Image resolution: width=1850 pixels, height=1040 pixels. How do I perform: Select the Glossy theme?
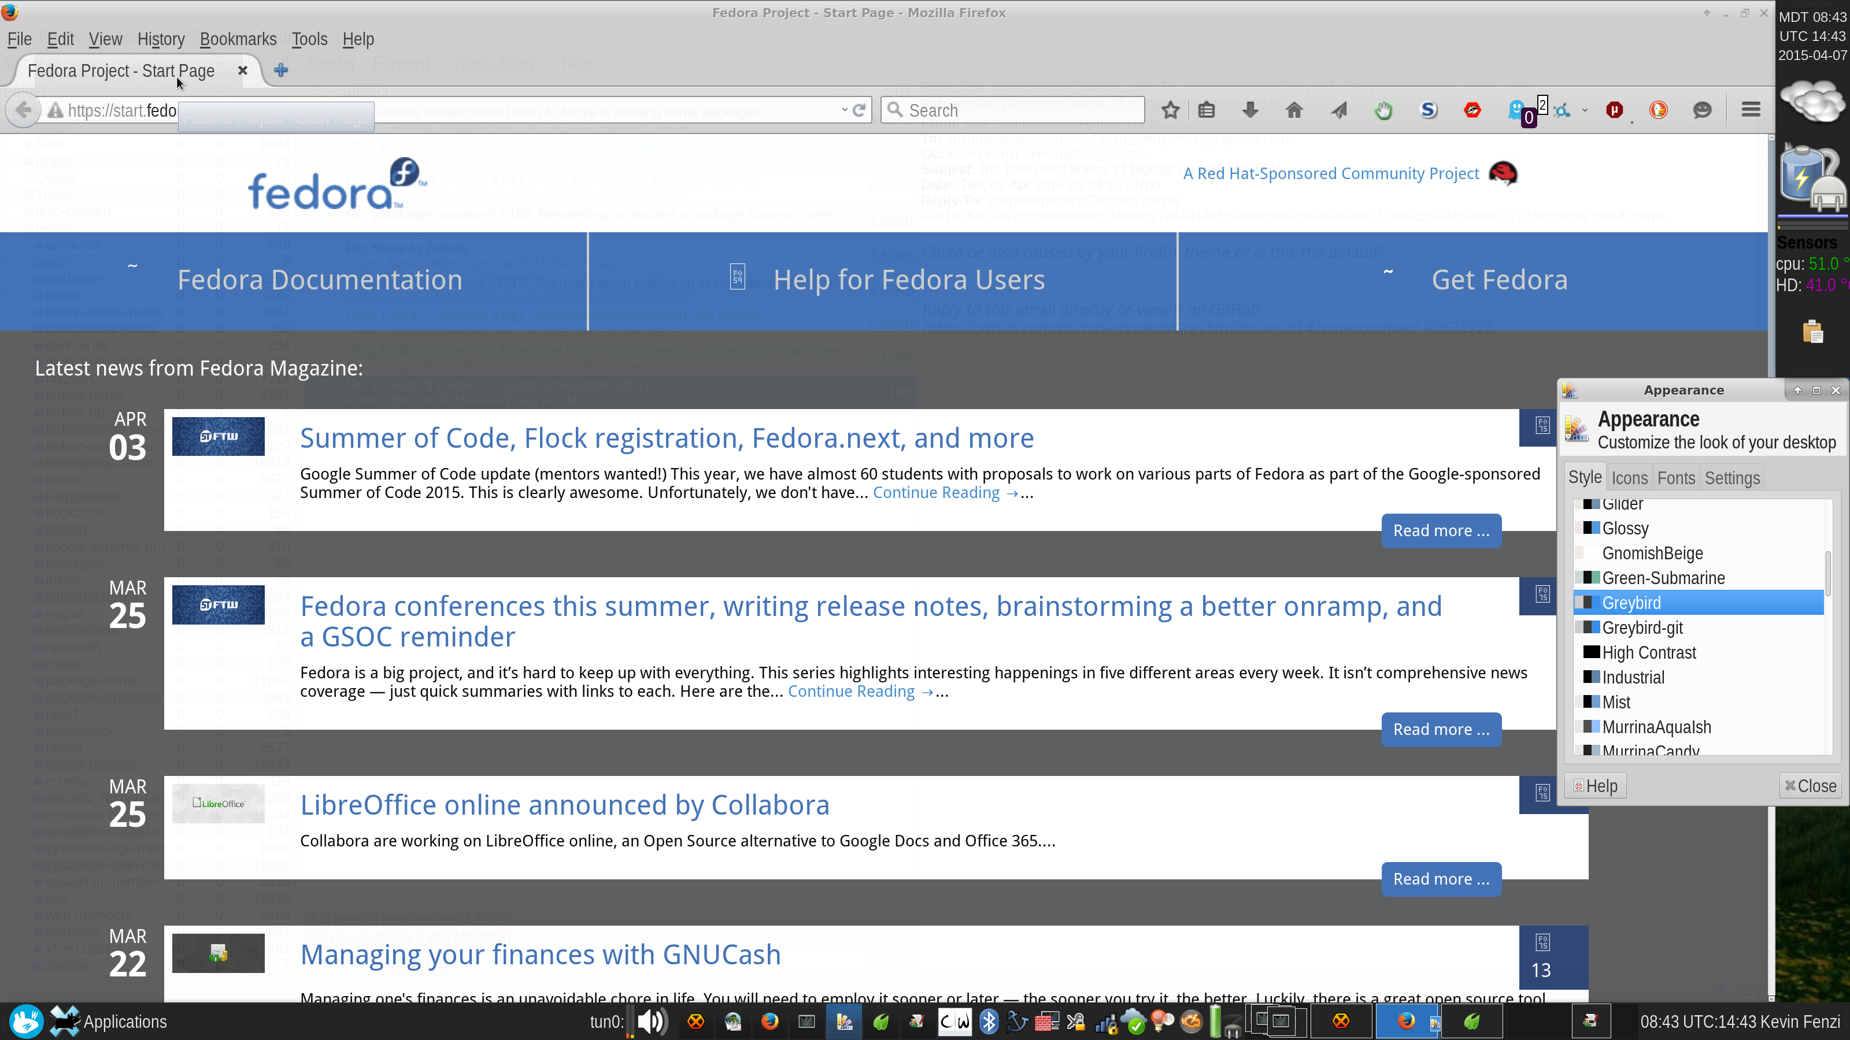click(x=1699, y=528)
